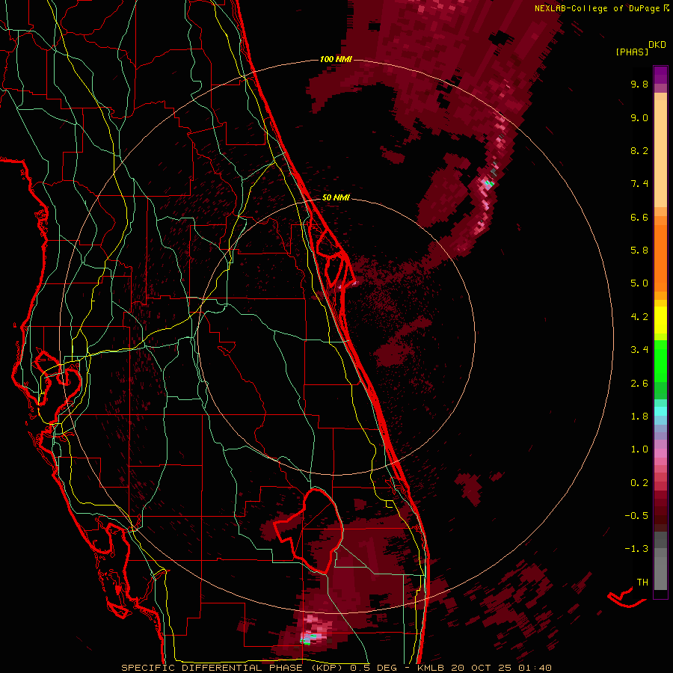Click the 20 OCT 25 date text
The image size is (673, 673).
[x=481, y=668]
